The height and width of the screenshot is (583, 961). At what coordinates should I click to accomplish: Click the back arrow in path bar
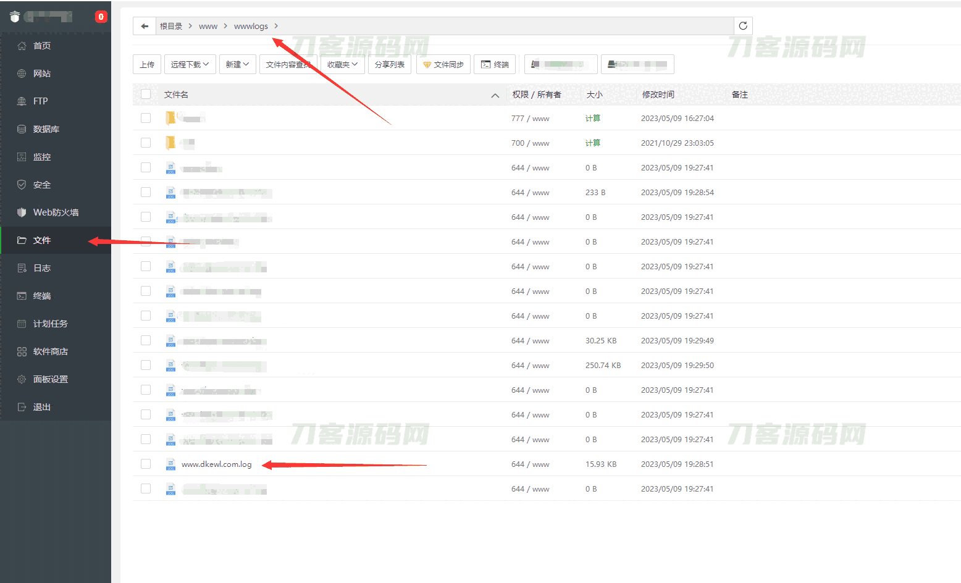(145, 26)
